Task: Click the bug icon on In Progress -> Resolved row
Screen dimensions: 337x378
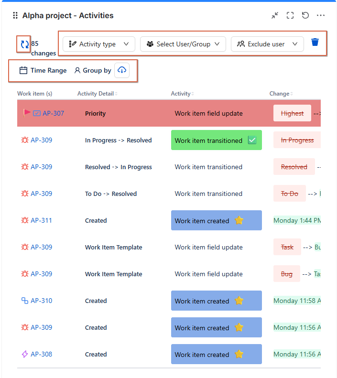Action: 24,140
